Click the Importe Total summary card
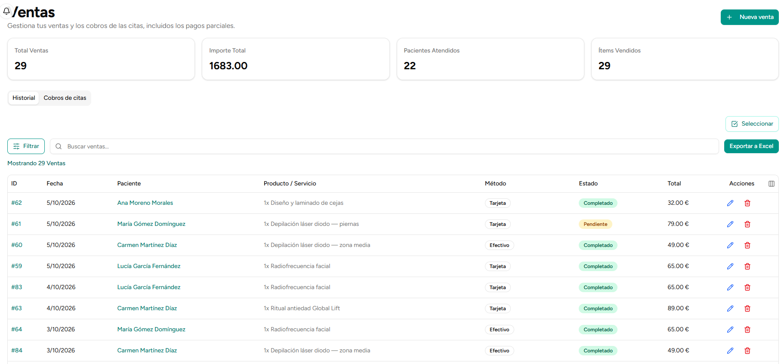This screenshot has width=781, height=364. 296,59
